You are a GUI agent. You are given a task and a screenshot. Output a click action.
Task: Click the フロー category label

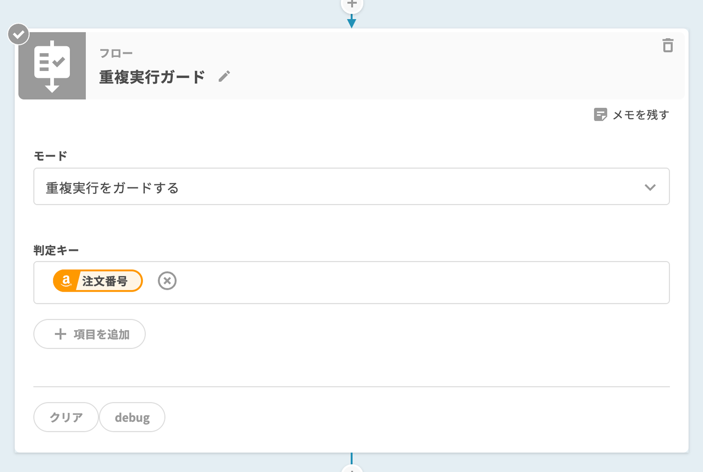click(116, 53)
